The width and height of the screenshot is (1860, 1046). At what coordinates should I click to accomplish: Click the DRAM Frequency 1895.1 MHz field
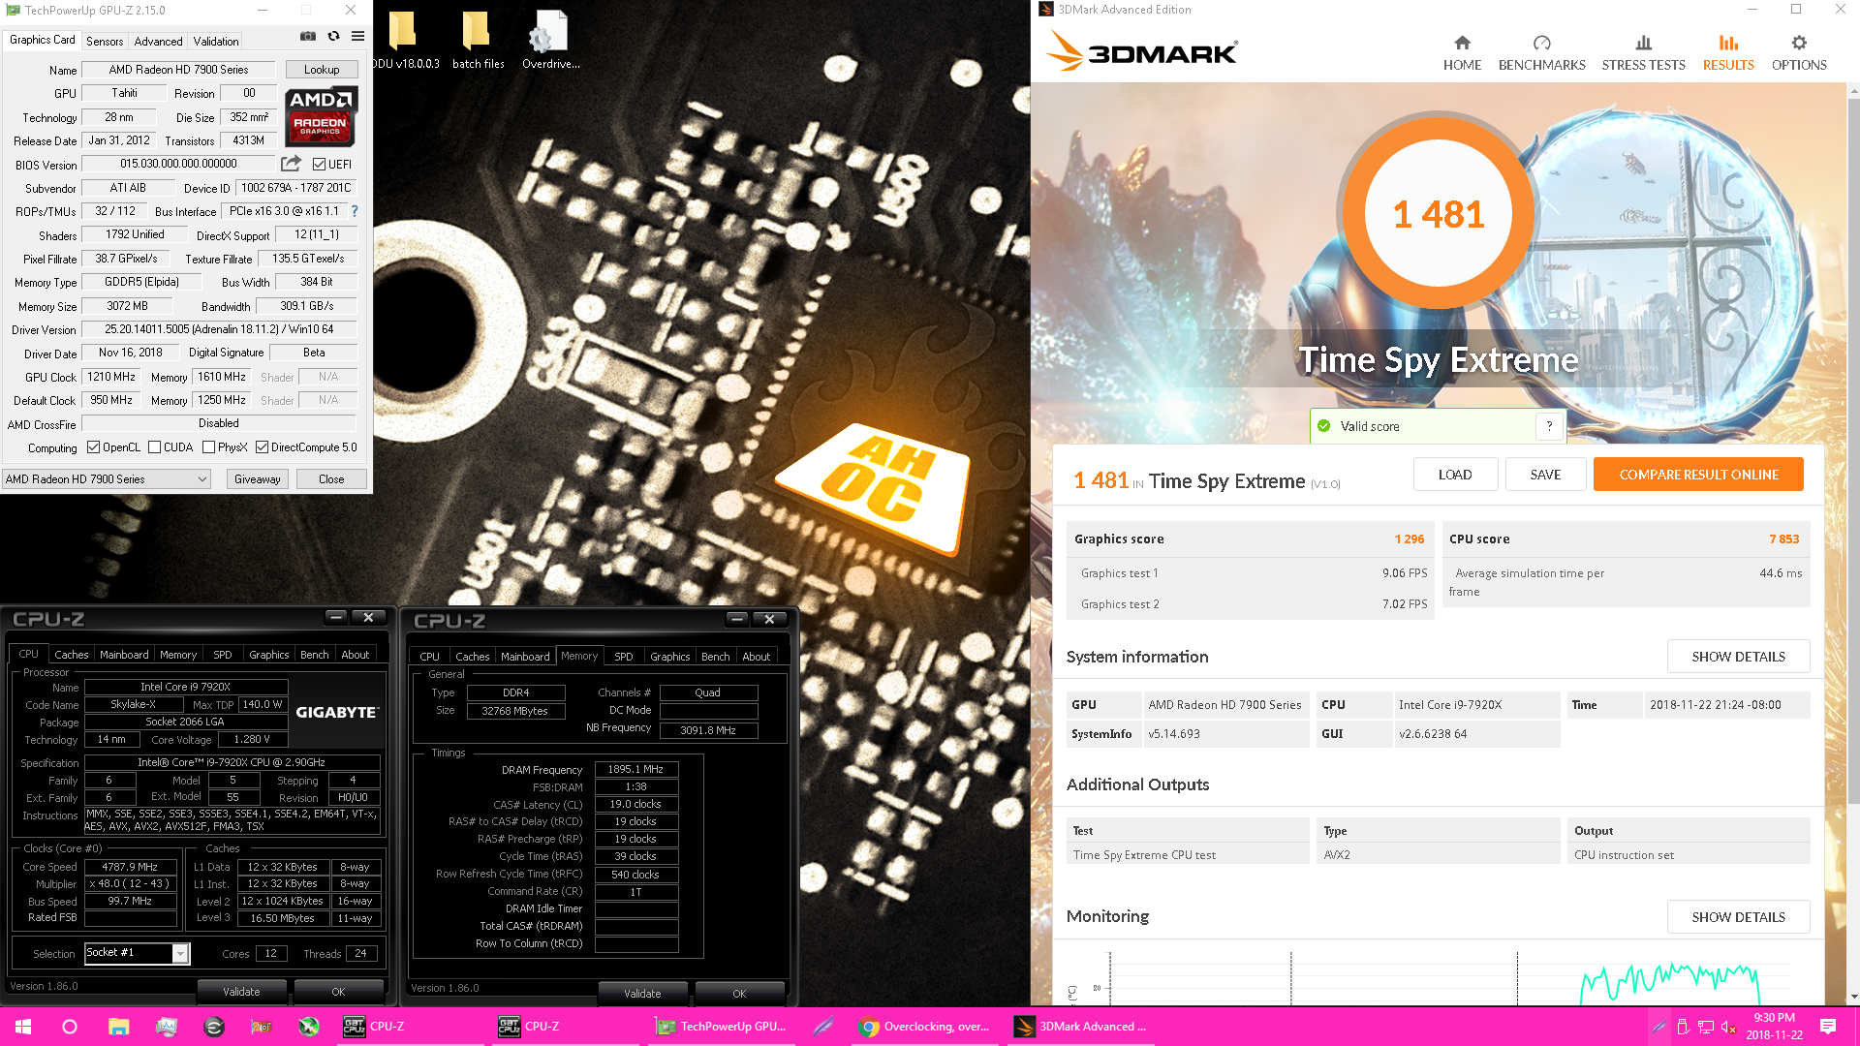(635, 770)
